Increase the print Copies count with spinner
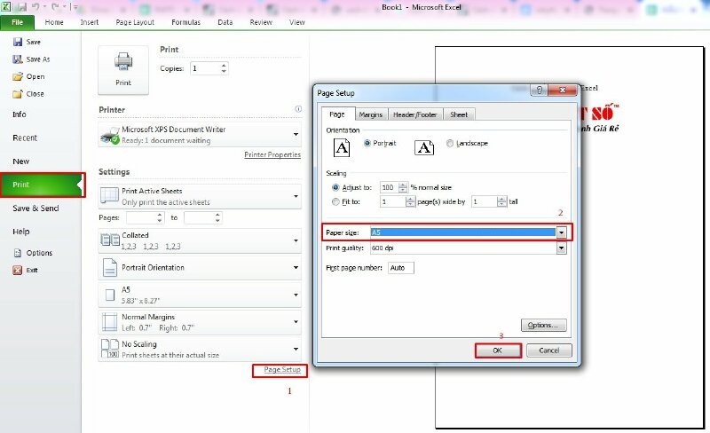The image size is (710, 433). coord(224,65)
